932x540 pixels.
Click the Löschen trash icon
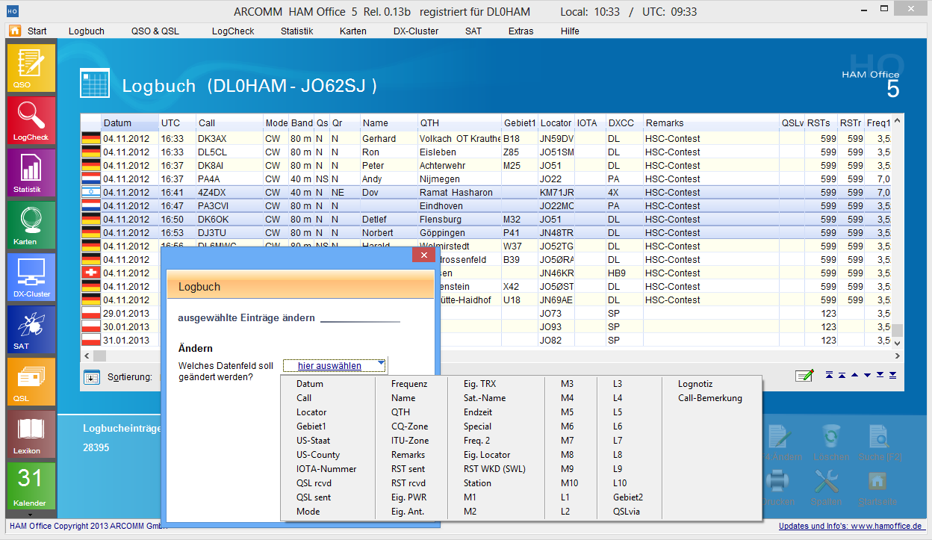tap(830, 436)
